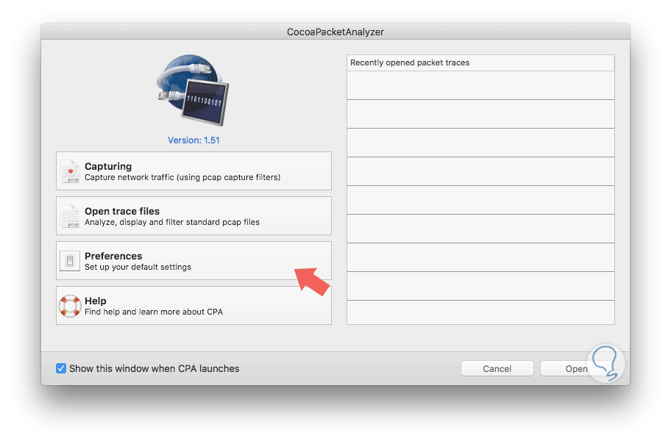
Task: Click the switch icon beside Preferences
Action: coord(70,260)
